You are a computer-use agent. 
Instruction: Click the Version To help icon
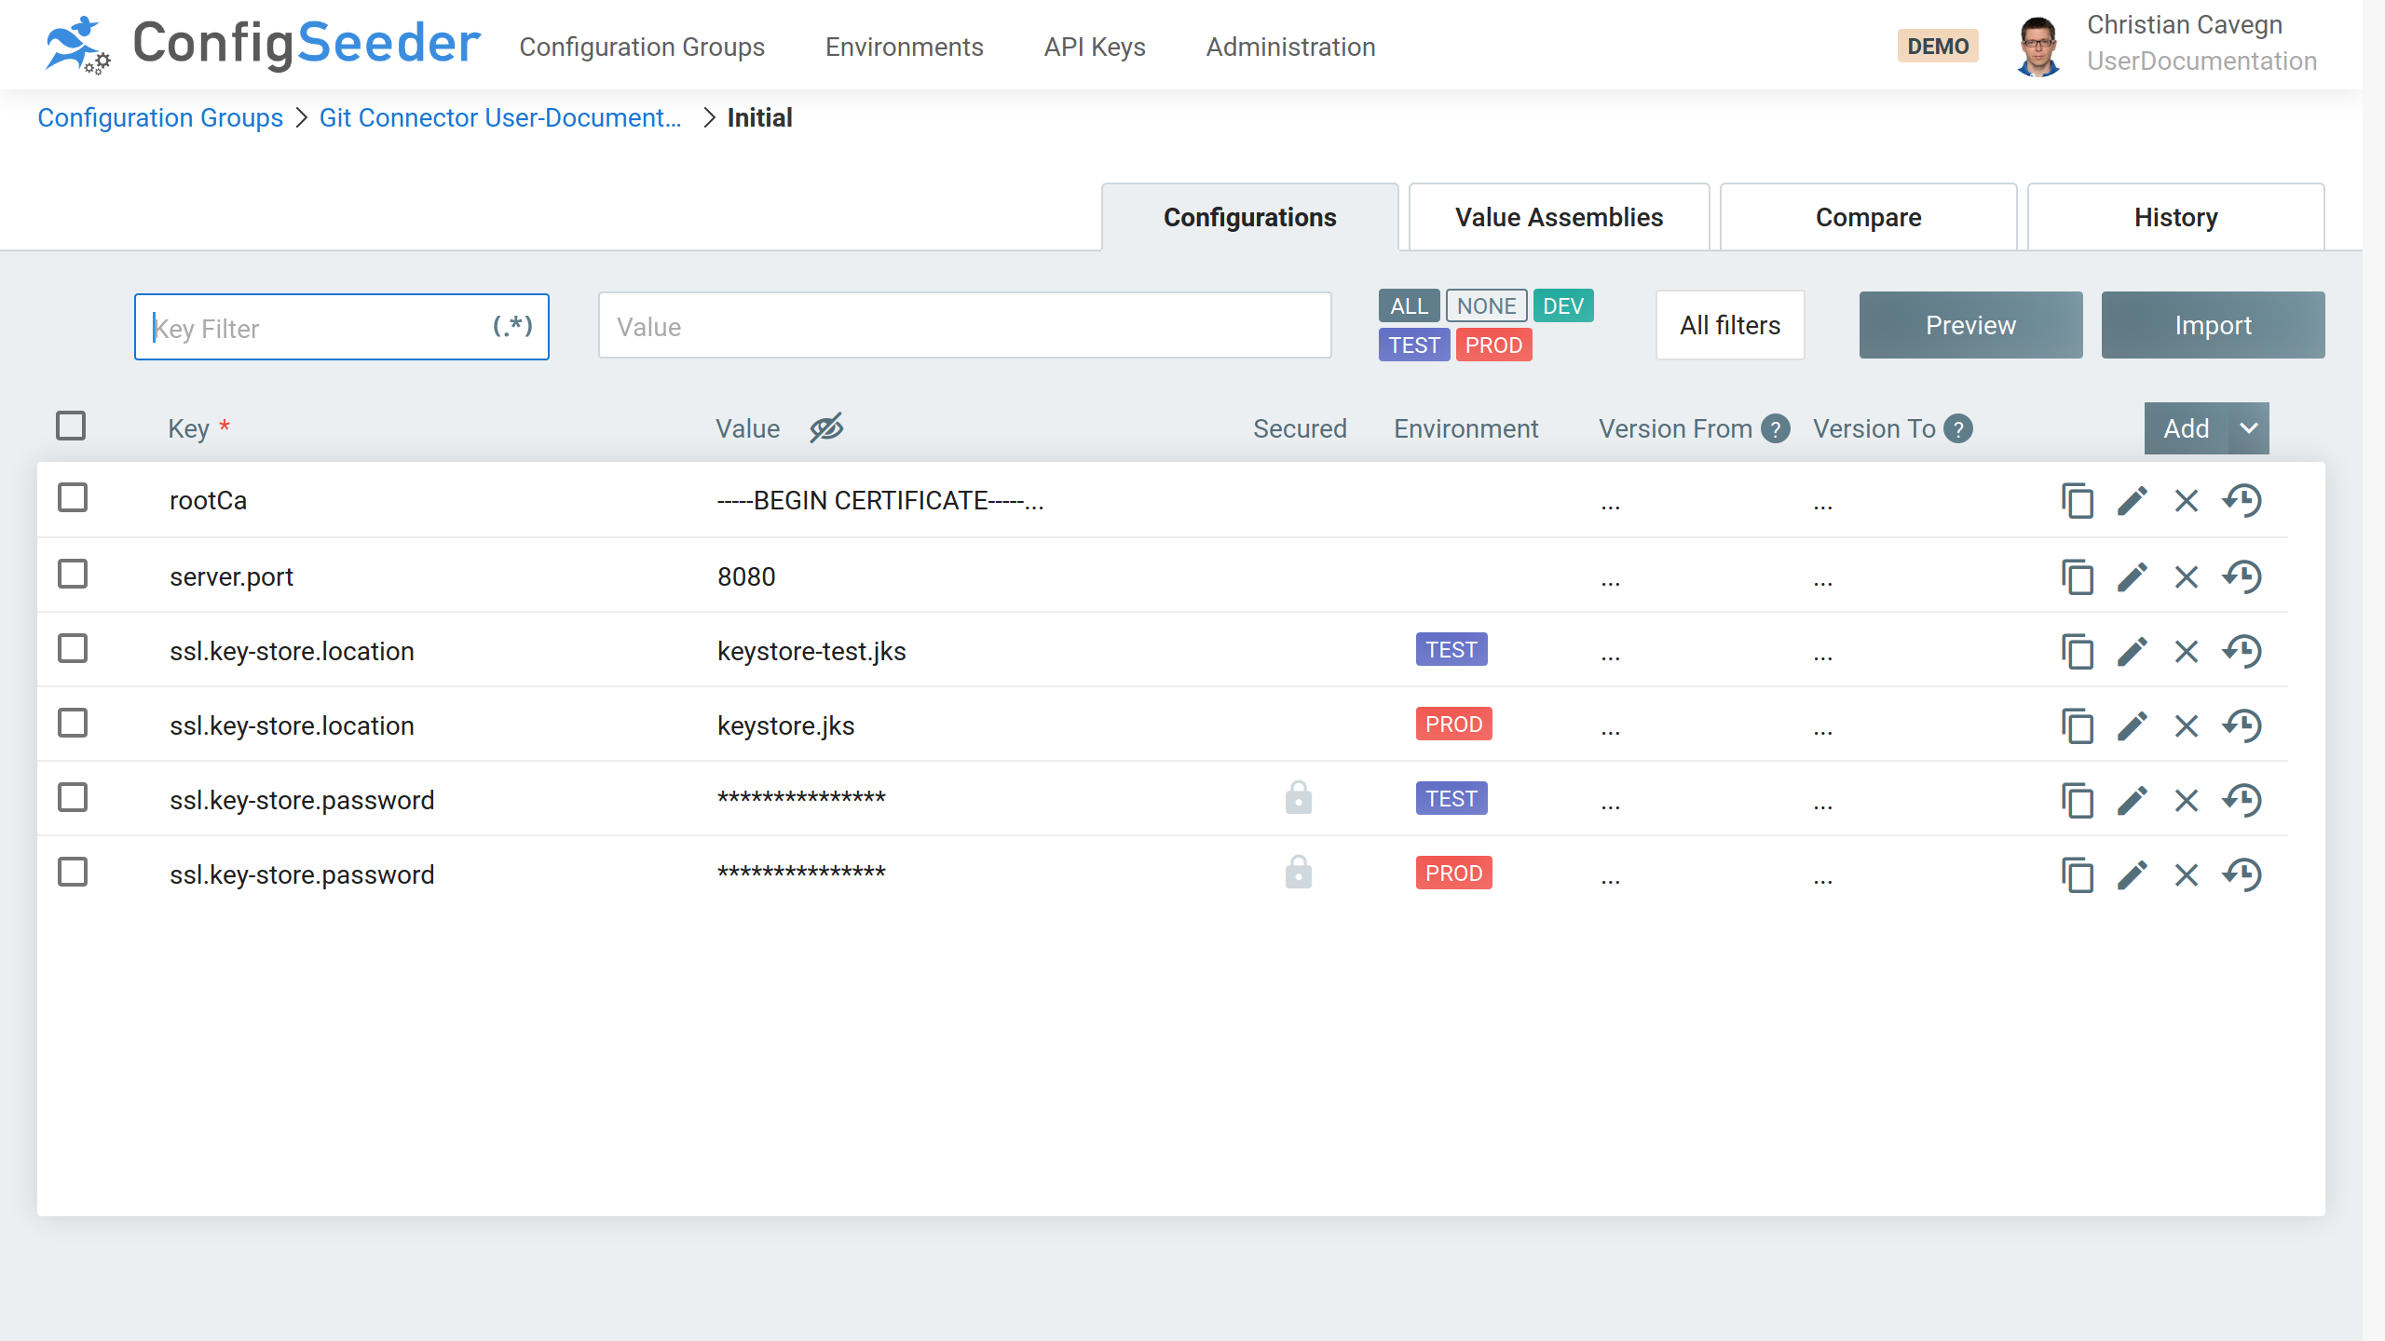pos(1958,428)
